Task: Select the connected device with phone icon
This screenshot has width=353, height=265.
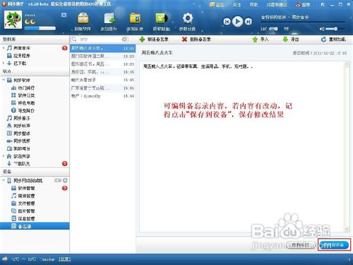Action: (x=25, y=181)
